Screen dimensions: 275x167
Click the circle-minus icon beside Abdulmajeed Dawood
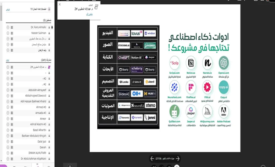click(x=8, y=96)
